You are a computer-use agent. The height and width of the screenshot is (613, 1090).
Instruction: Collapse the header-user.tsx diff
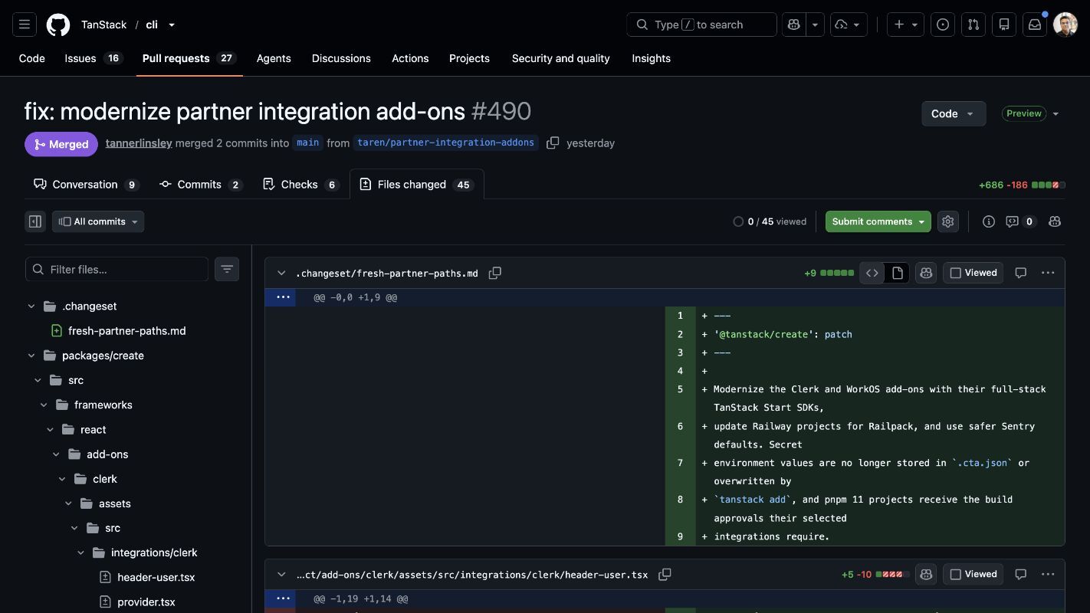coord(281,574)
